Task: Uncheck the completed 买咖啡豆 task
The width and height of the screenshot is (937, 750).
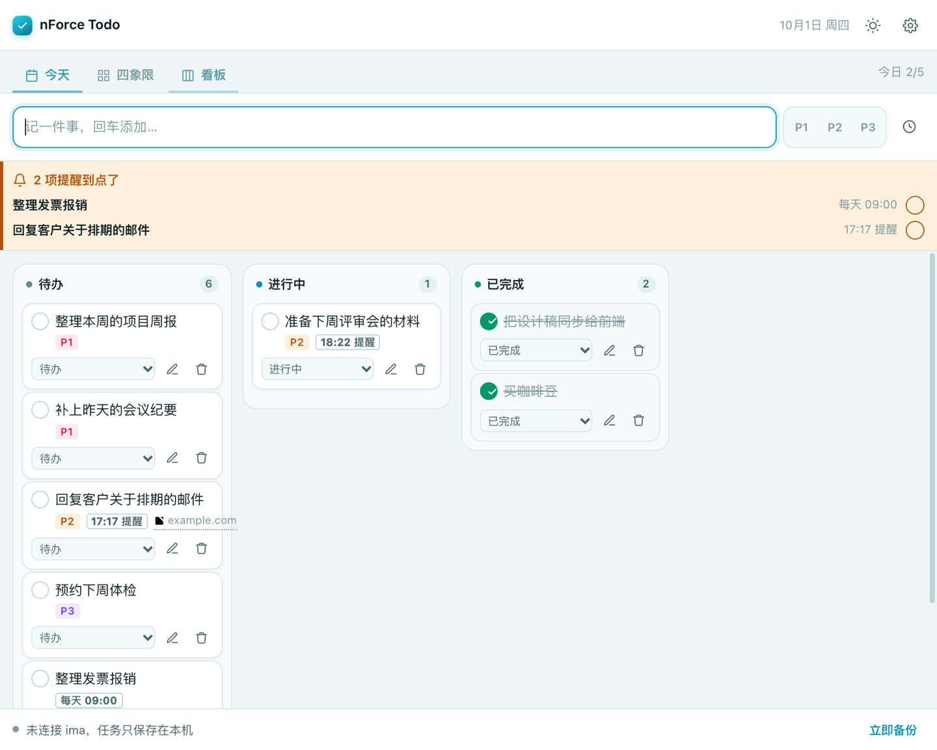Action: pyautogui.click(x=489, y=391)
